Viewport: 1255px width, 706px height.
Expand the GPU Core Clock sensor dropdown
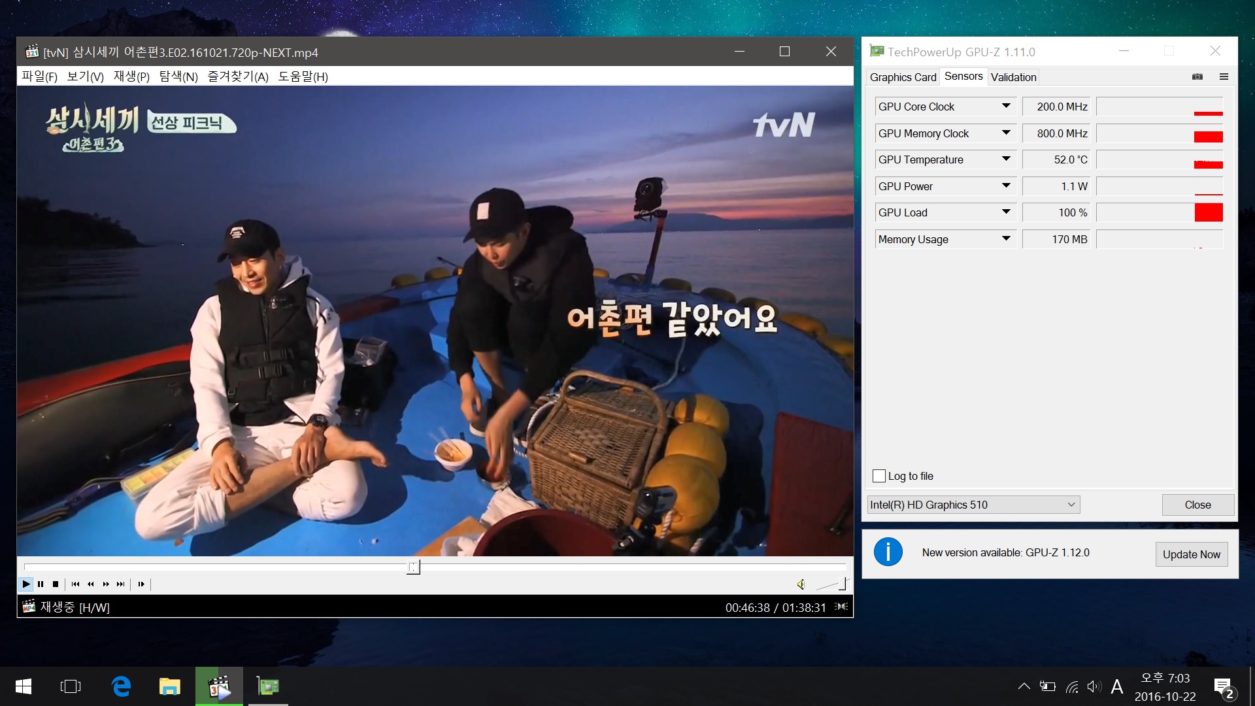click(1006, 107)
